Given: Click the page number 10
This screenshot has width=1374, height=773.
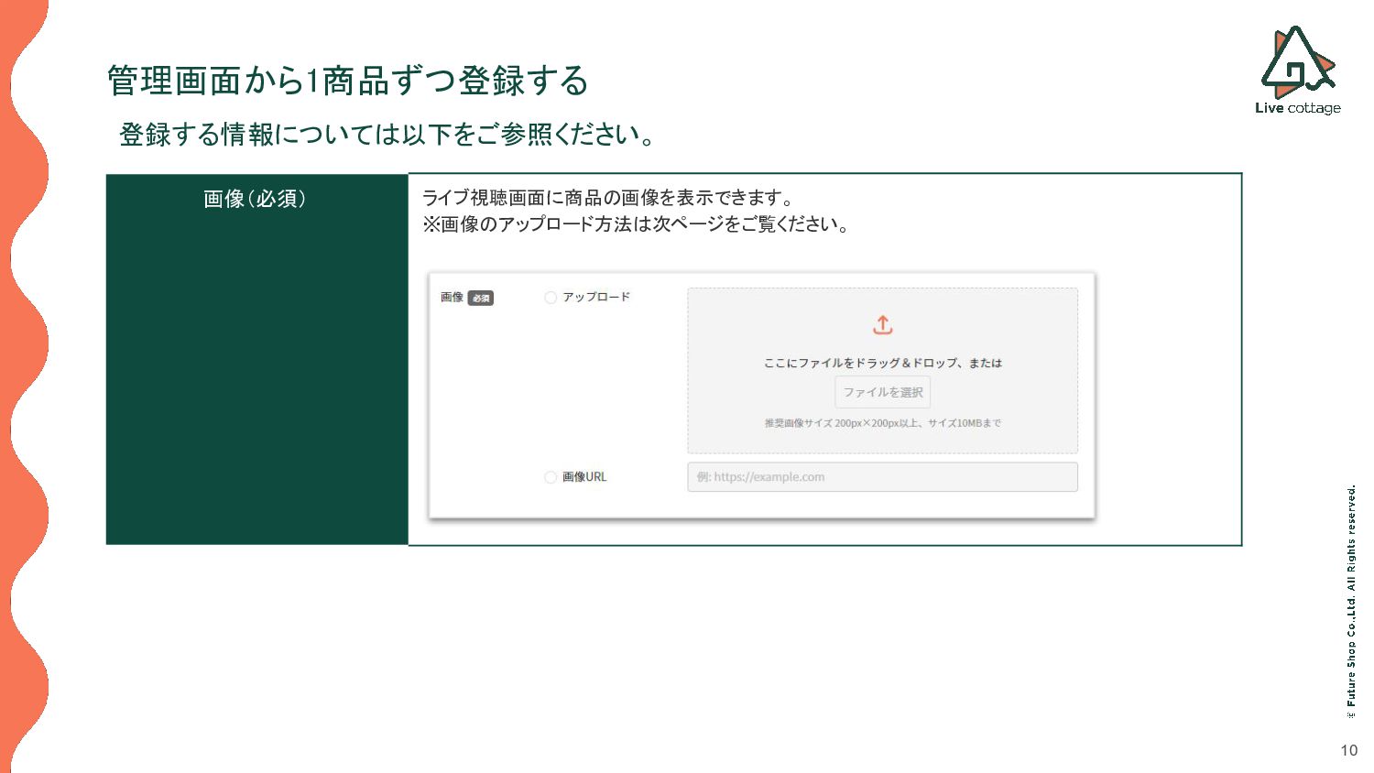Looking at the screenshot, I should [1348, 751].
